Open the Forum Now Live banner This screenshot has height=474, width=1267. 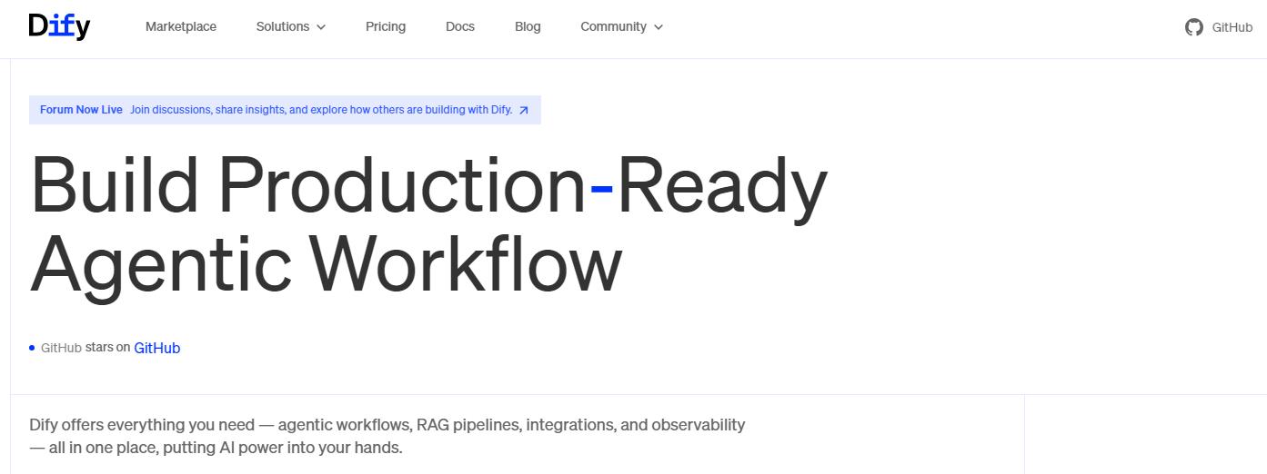click(x=285, y=110)
